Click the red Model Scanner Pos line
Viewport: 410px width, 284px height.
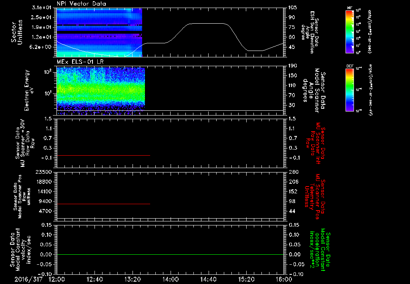click(104, 204)
